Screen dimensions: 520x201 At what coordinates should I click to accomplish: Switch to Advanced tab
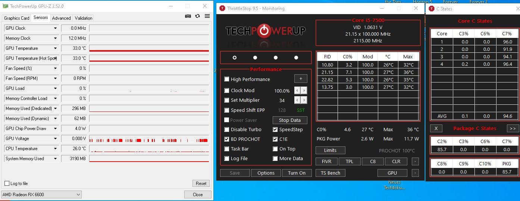(x=61, y=18)
